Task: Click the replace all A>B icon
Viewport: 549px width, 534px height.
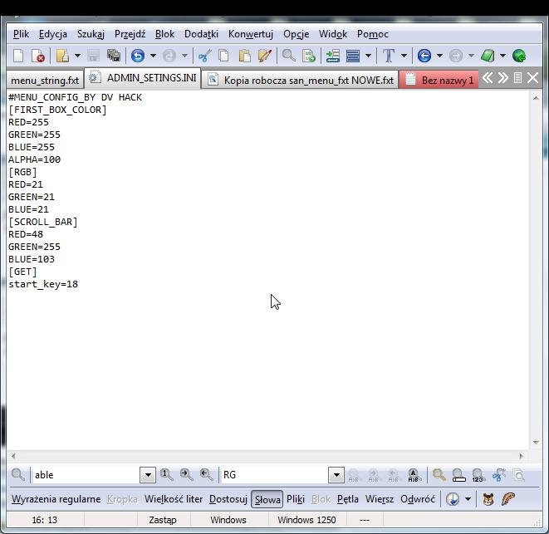Action: (414, 476)
